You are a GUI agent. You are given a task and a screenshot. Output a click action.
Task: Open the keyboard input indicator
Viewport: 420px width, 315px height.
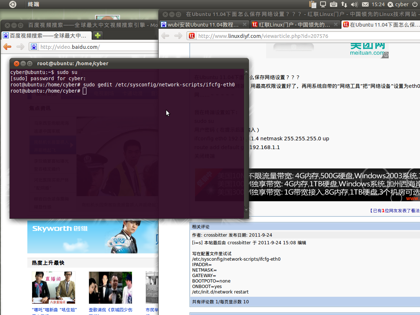coord(334,4)
